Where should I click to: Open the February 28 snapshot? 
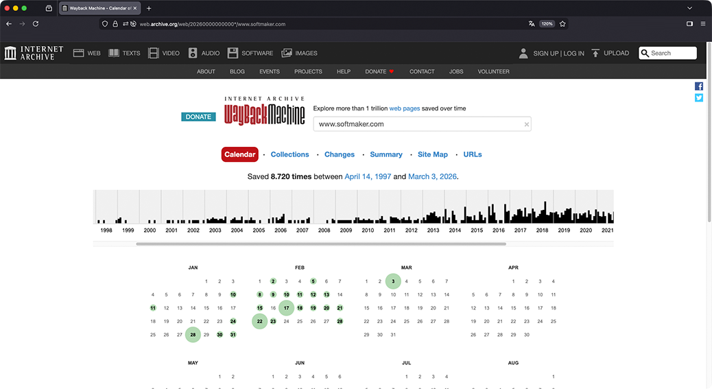[x=340, y=321]
